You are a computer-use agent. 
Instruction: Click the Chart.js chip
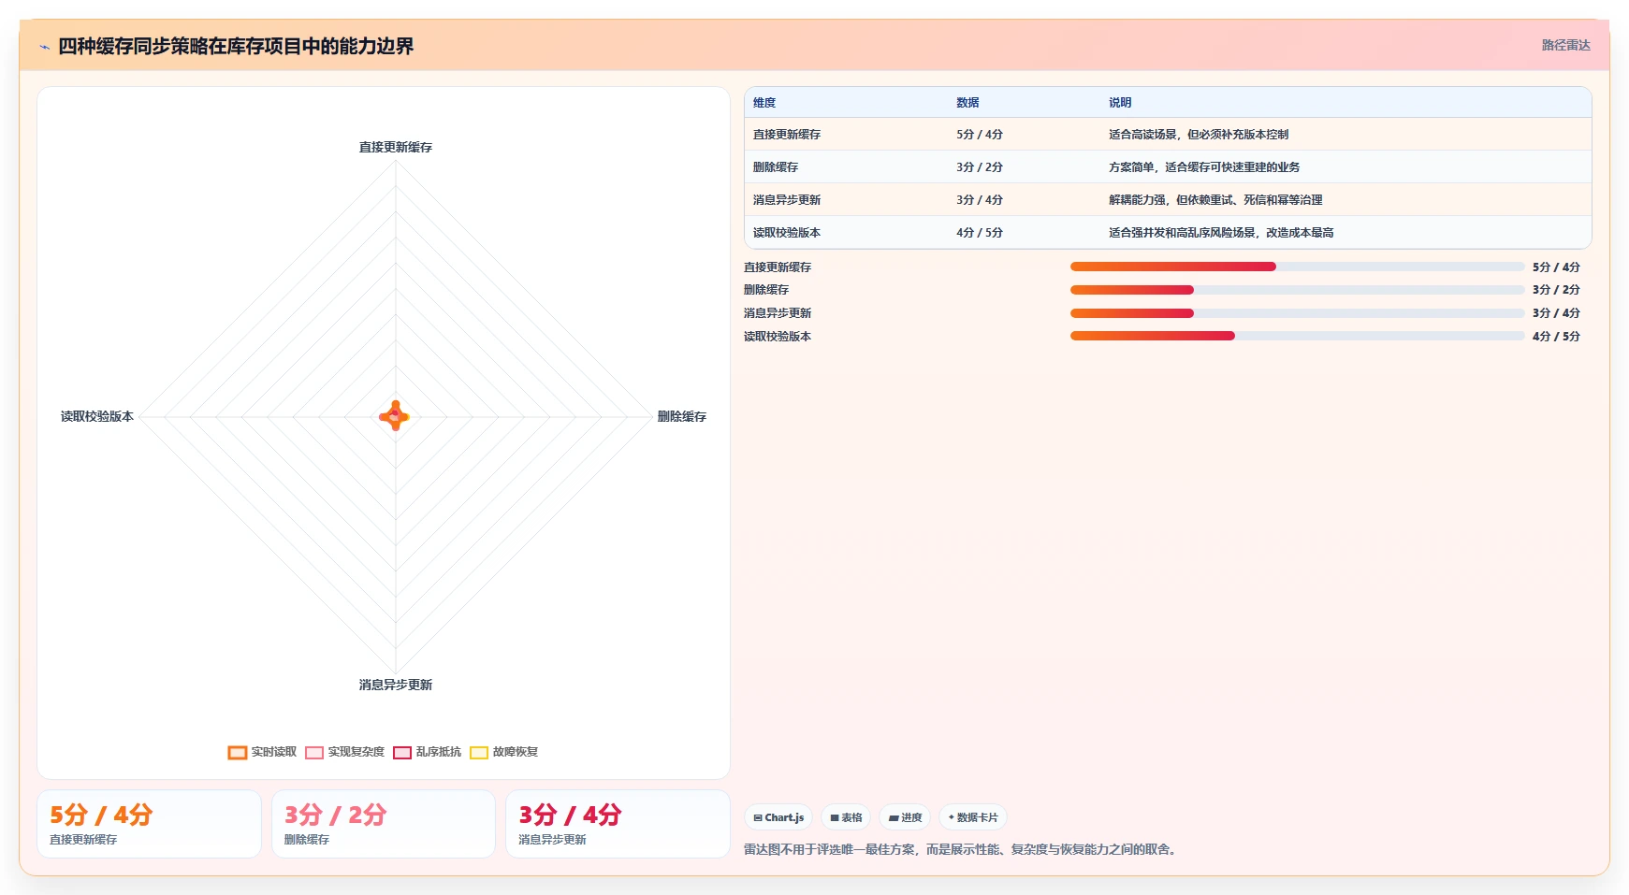pos(778,817)
